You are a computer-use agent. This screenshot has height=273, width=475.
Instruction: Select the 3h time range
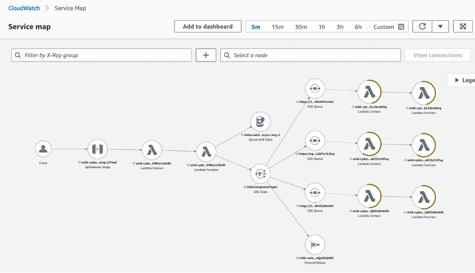coord(340,27)
